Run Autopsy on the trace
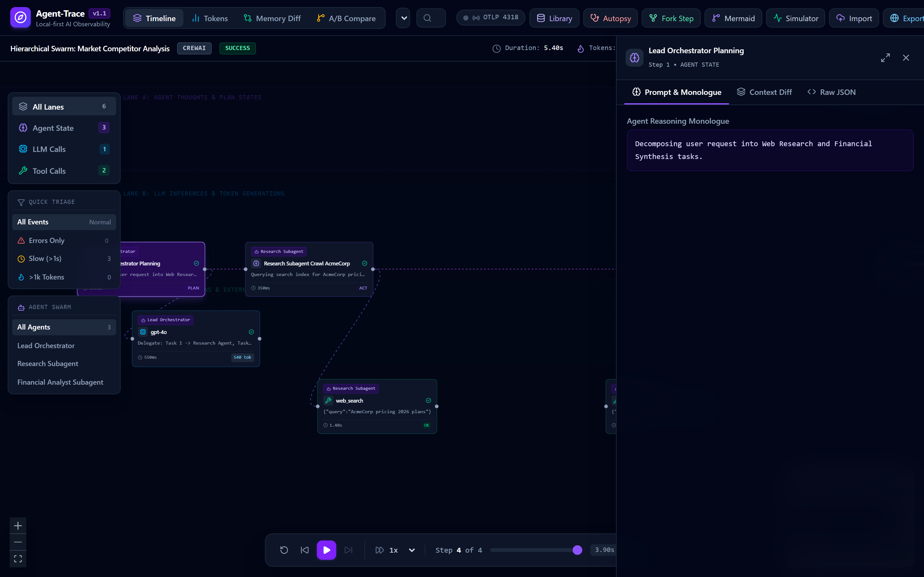 [611, 18]
